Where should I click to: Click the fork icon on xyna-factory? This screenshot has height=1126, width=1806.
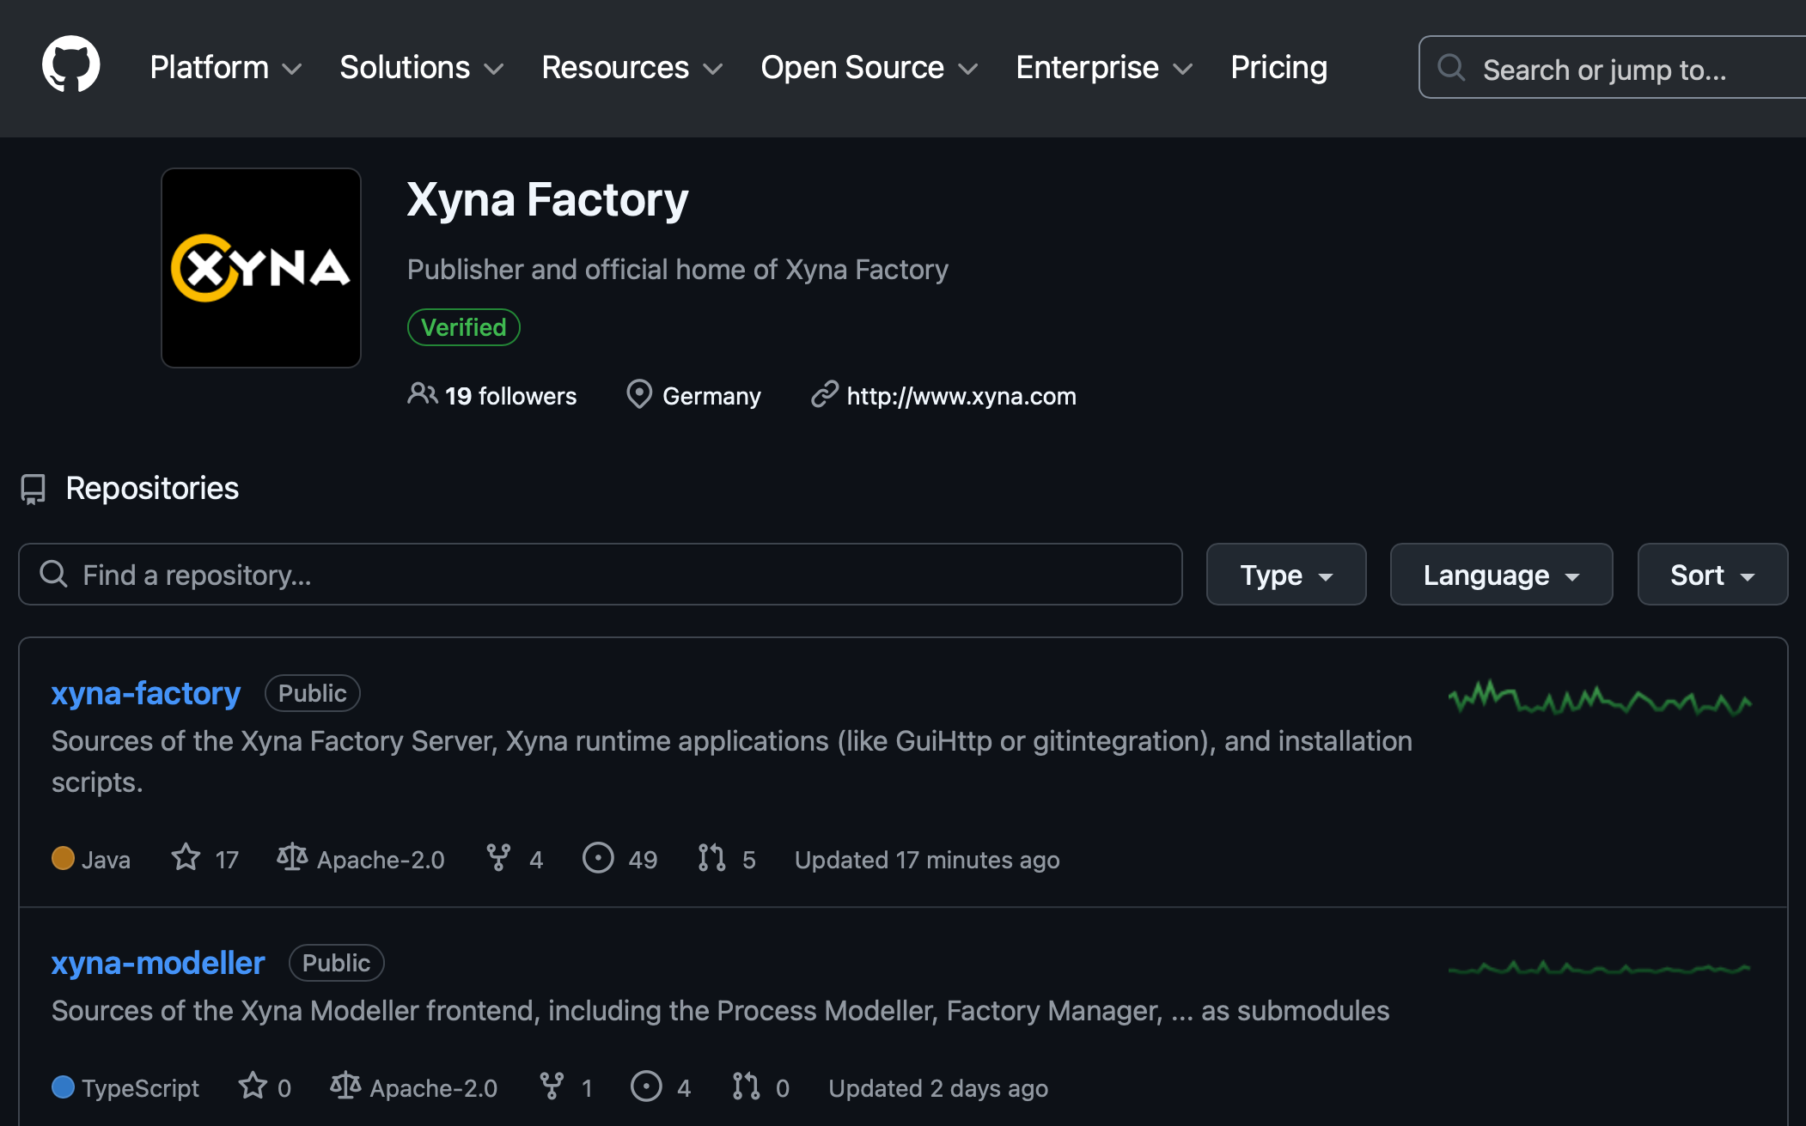498,857
